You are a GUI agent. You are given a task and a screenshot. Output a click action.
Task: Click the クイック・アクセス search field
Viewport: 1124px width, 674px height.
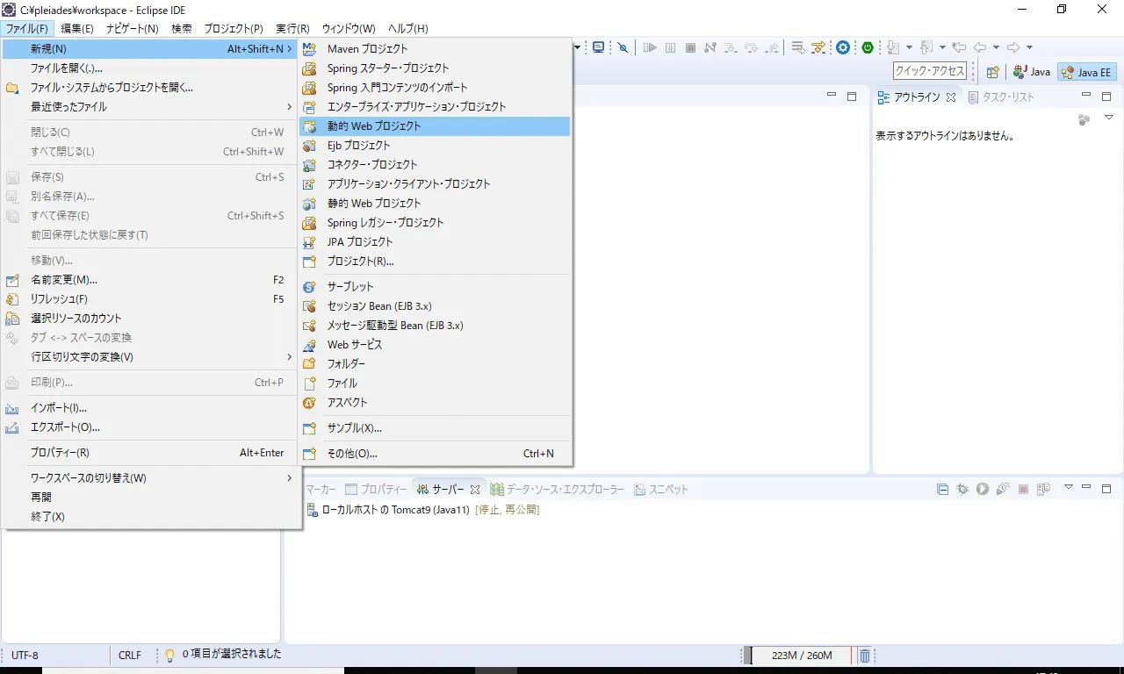930,72
